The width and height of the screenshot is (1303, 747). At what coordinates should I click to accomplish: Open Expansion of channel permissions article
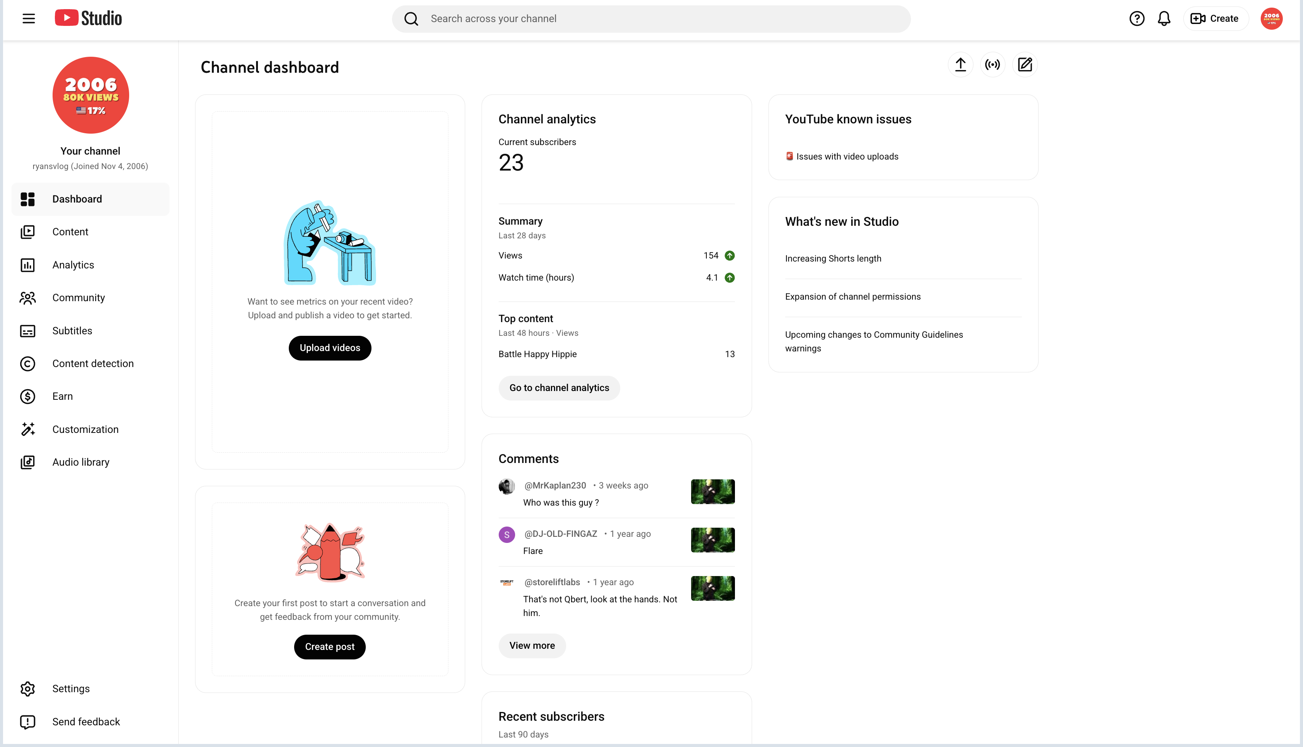coord(852,297)
